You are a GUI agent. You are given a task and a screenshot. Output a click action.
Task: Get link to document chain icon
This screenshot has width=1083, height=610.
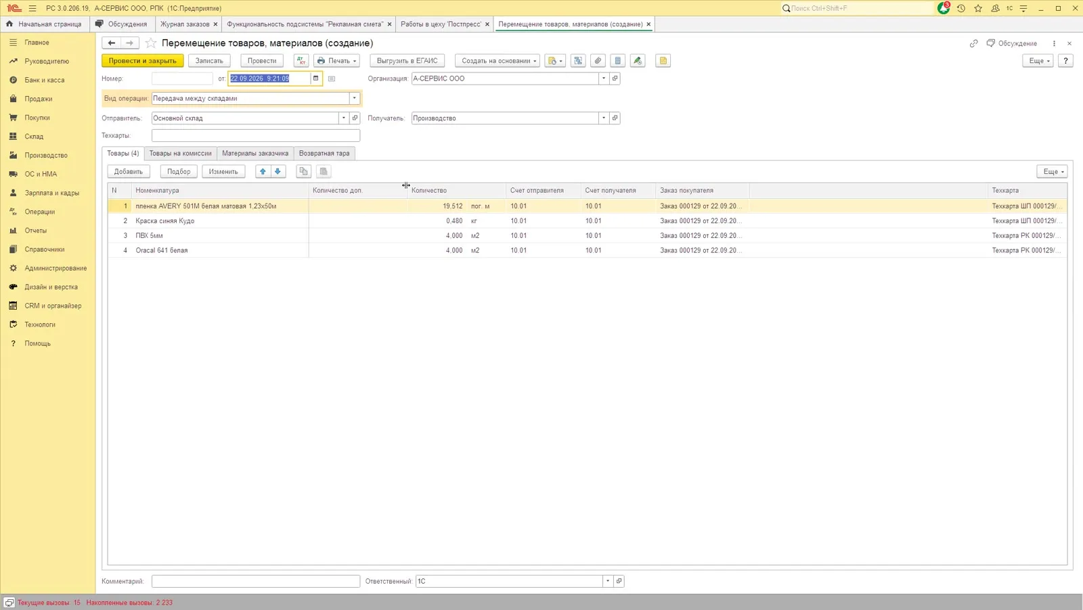[973, 43]
